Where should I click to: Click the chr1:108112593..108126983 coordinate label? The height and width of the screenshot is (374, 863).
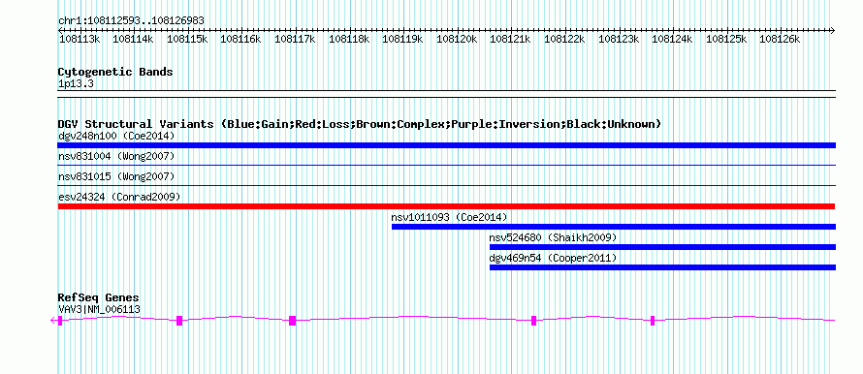[131, 20]
